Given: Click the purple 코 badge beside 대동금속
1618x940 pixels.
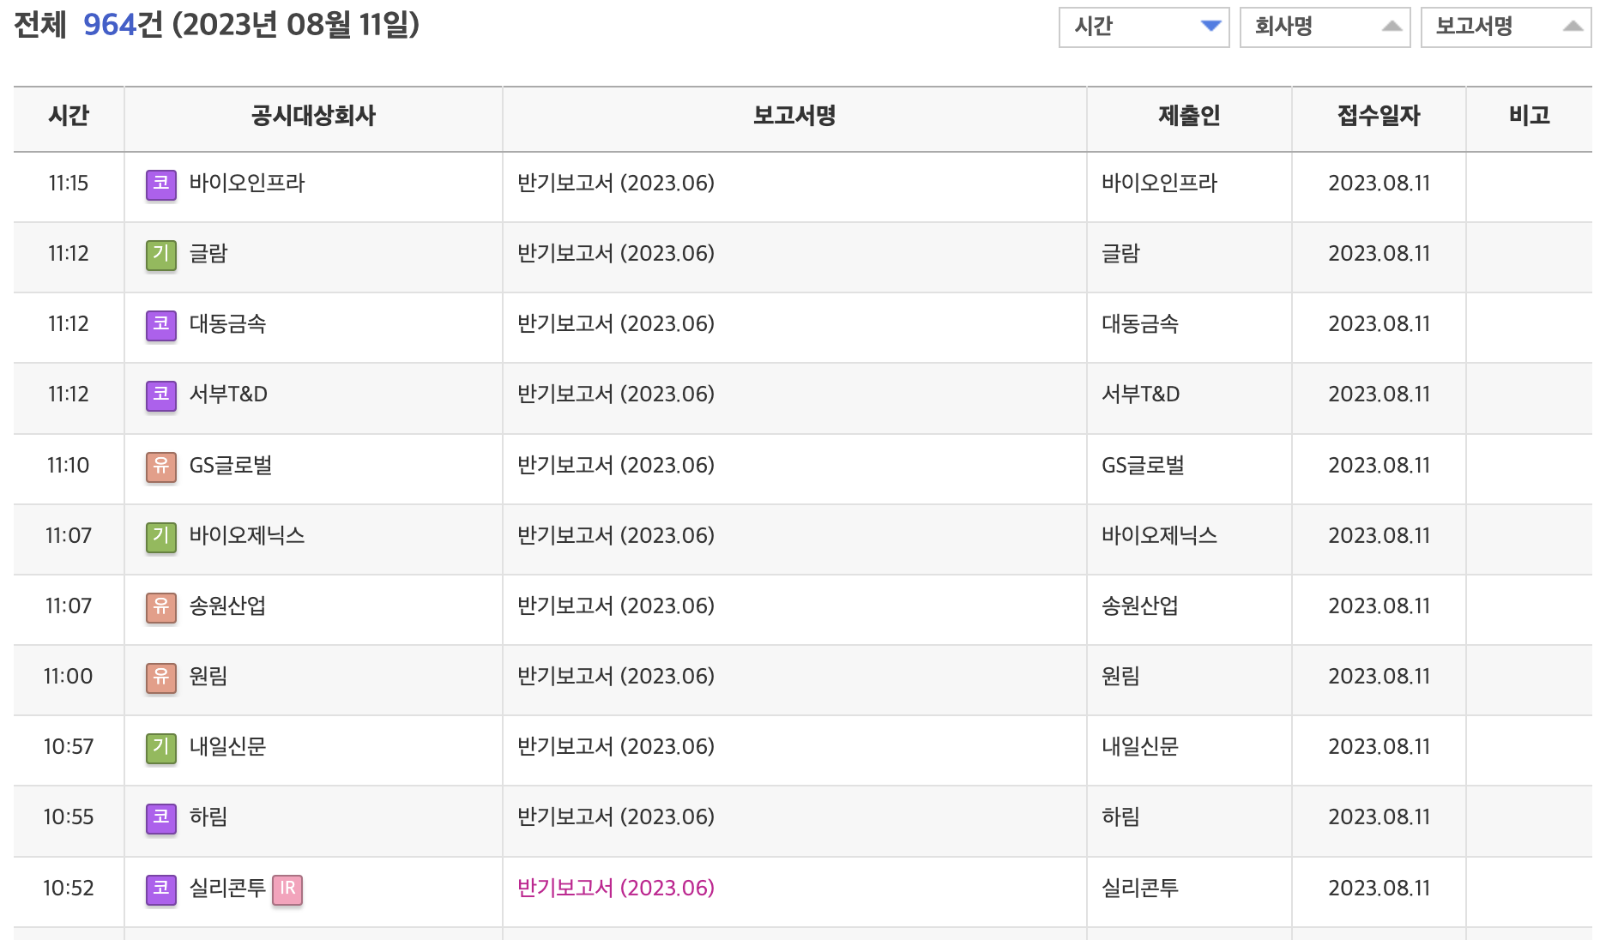Looking at the screenshot, I should 161,325.
